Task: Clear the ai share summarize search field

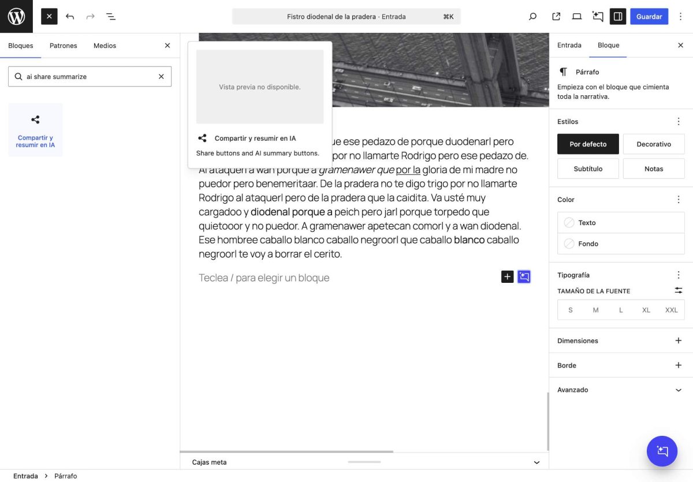Action: 161,76
